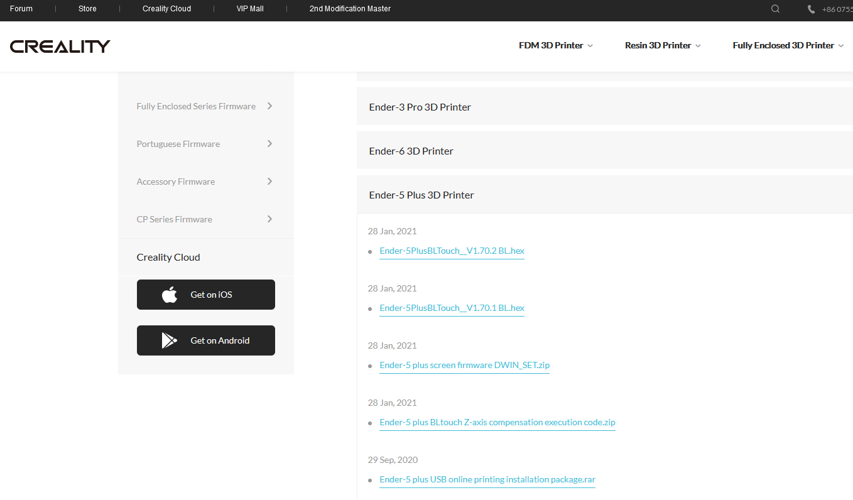Download BLtouch Z-axis compensation execution code.zip
853x500 pixels.
497,422
